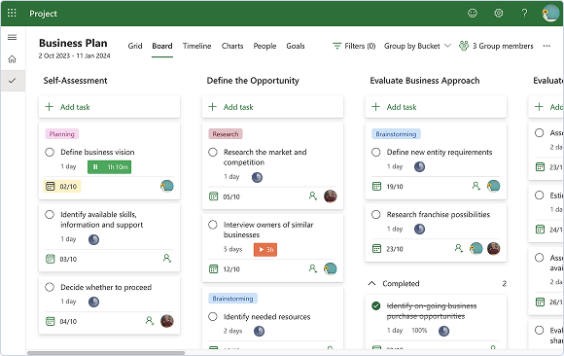Select the Board tab
Screen dimensions: 564x356
pos(162,46)
